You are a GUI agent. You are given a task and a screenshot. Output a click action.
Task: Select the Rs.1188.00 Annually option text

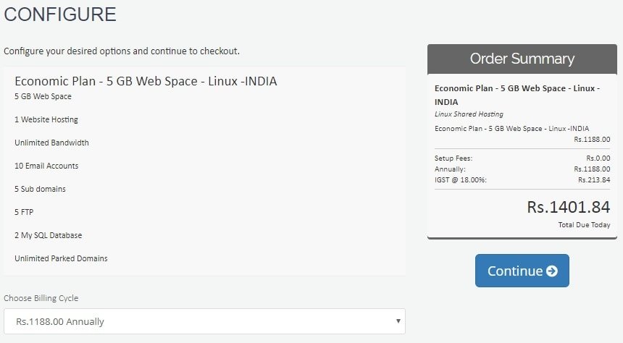click(60, 321)
